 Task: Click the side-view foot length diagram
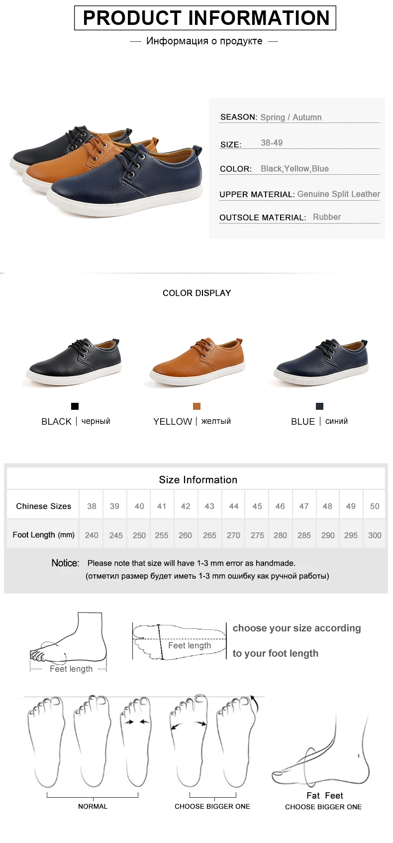coord(69,643)
